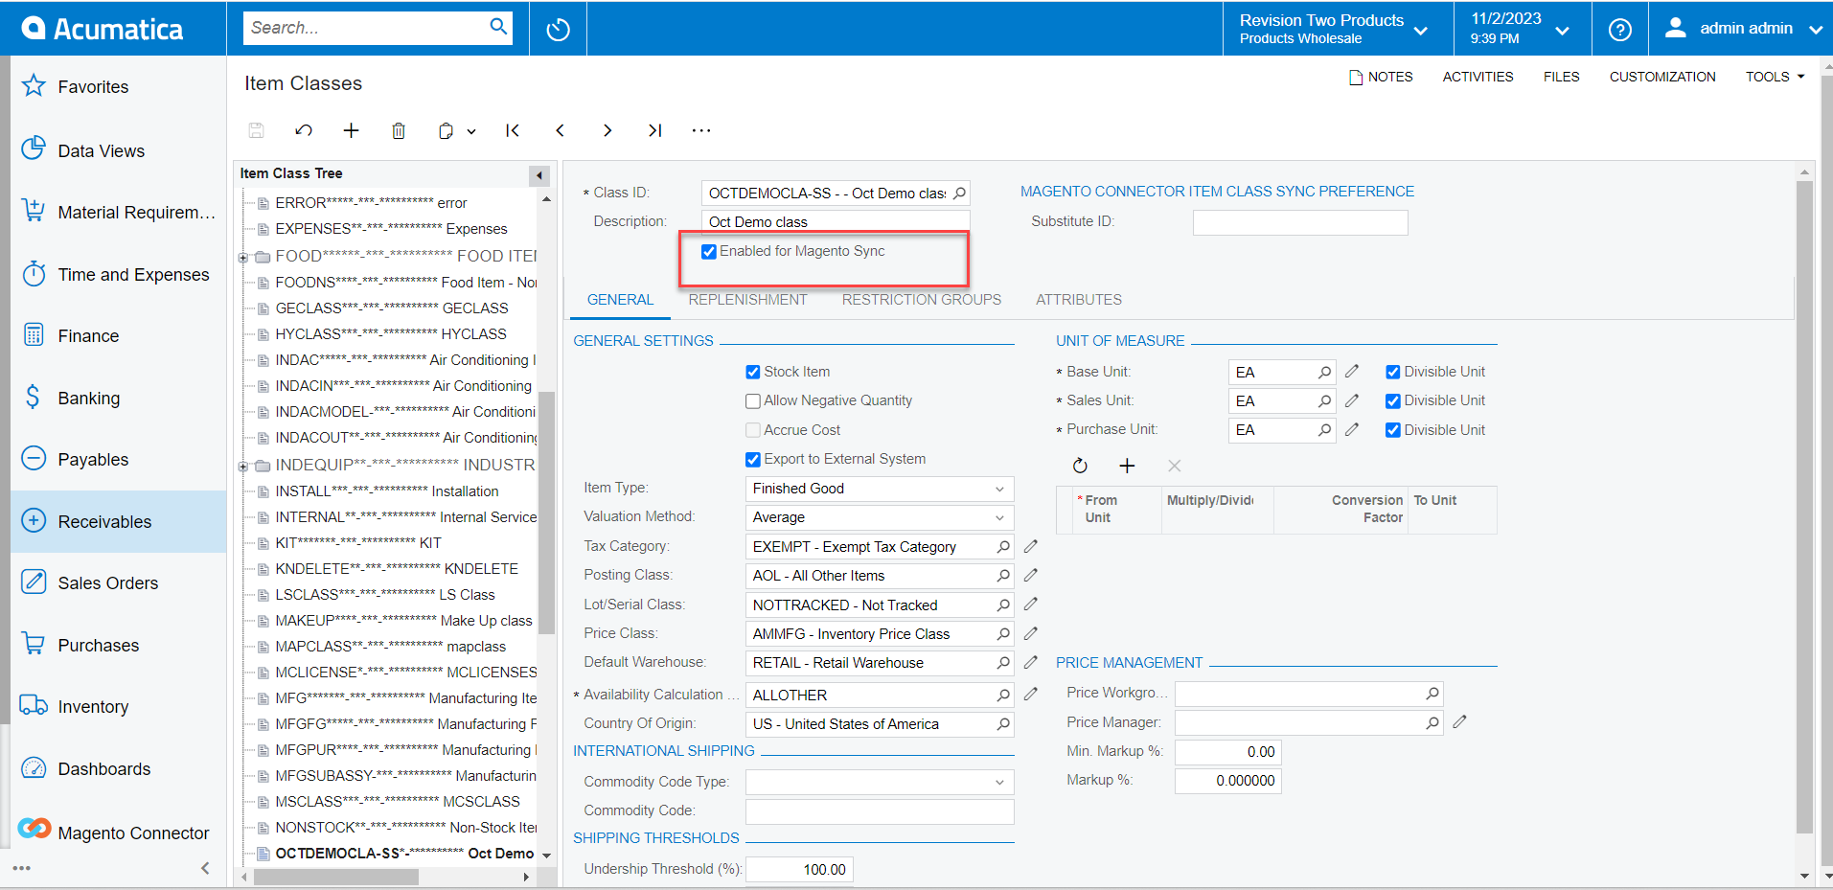Enable Allow Negative Quantity
The image size is (1833, 890).
(x=753, y=400)
